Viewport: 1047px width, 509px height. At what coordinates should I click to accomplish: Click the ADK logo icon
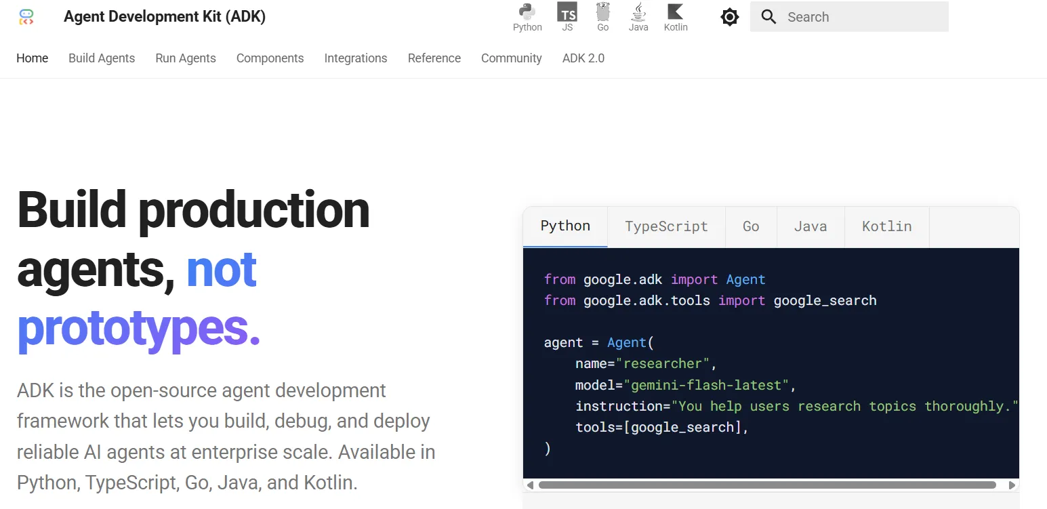pos(26,17)
